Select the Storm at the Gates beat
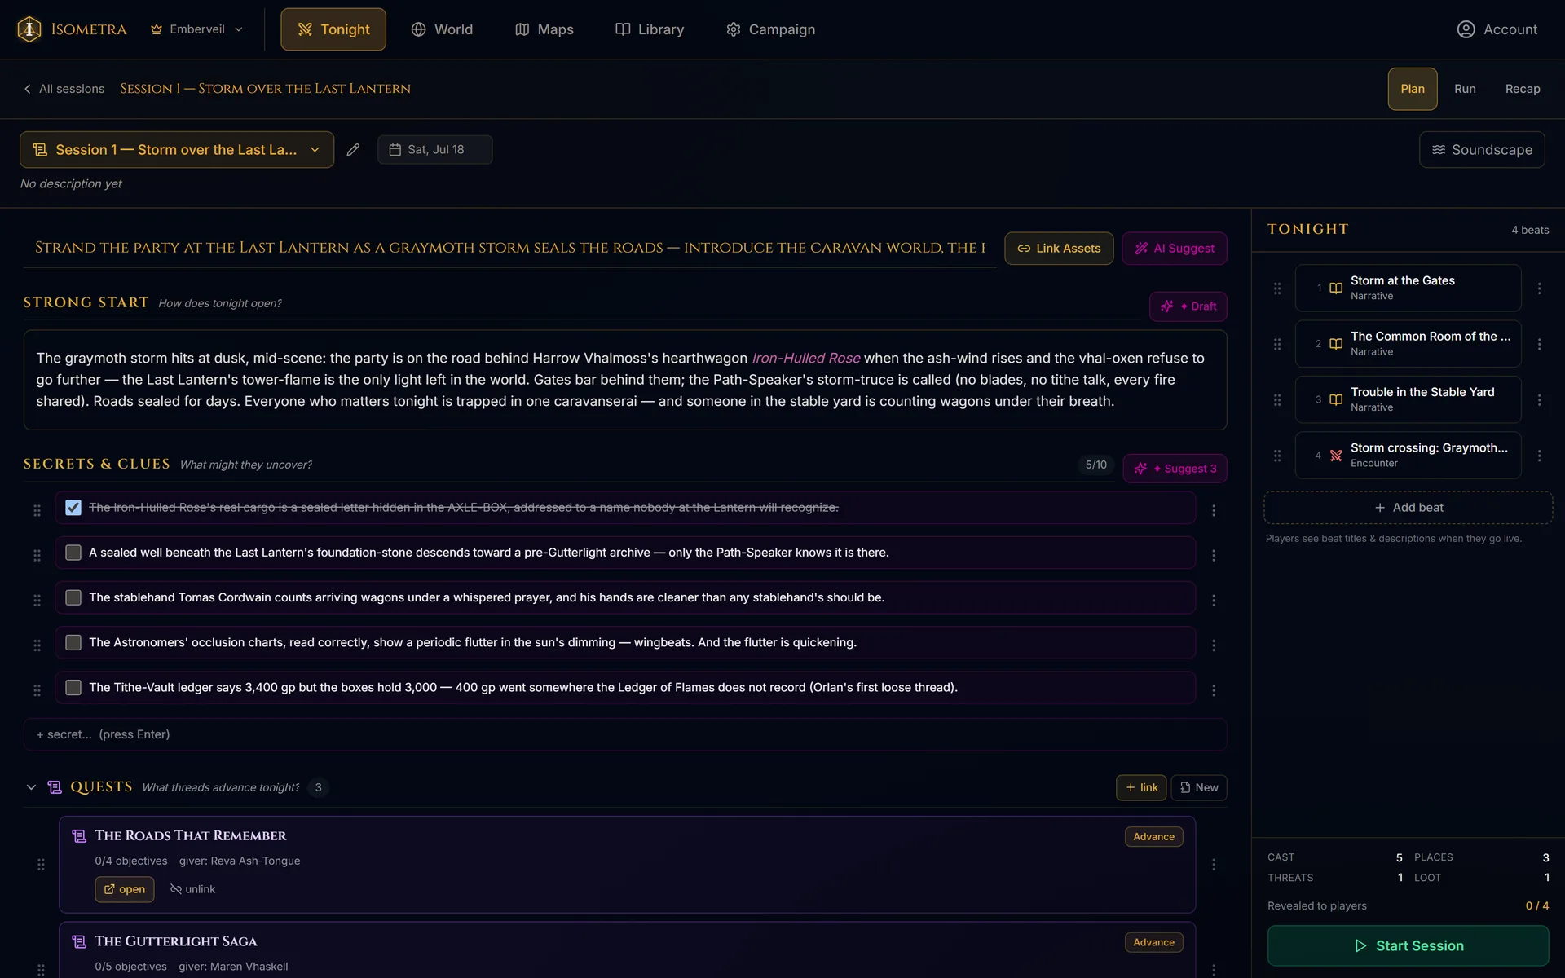The width and height of the screenshot is (1565, 978). [1408, 288]
